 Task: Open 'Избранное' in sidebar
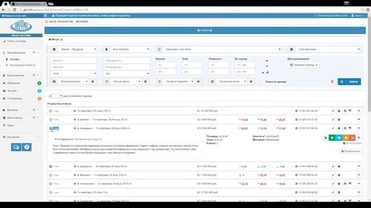(x=13, y=83)
